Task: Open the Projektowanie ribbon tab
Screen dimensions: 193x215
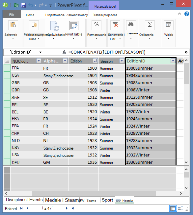Action: (55, 15)
